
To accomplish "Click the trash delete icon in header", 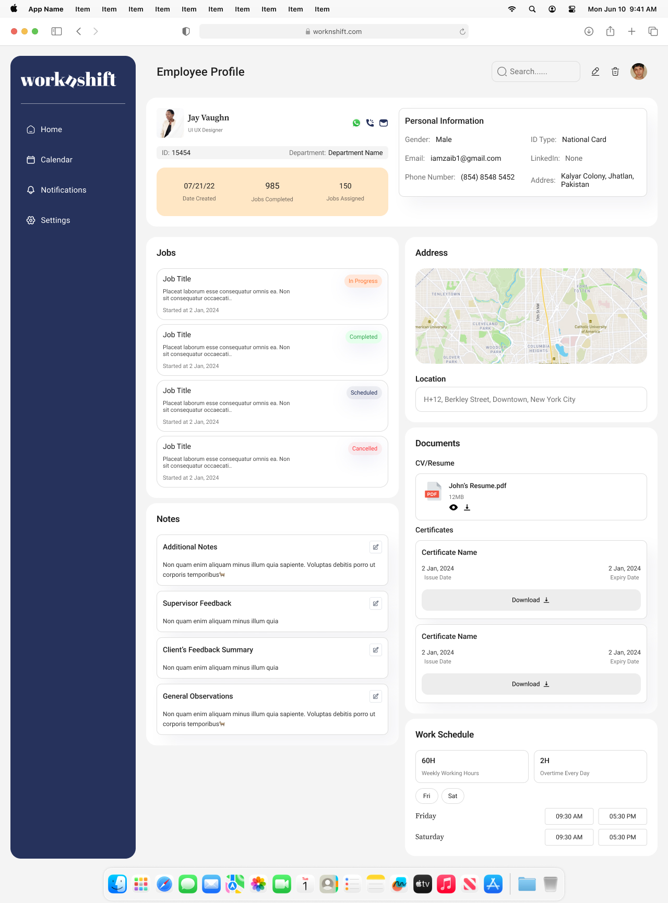I will pyautogui.click(x=615, y=72).
